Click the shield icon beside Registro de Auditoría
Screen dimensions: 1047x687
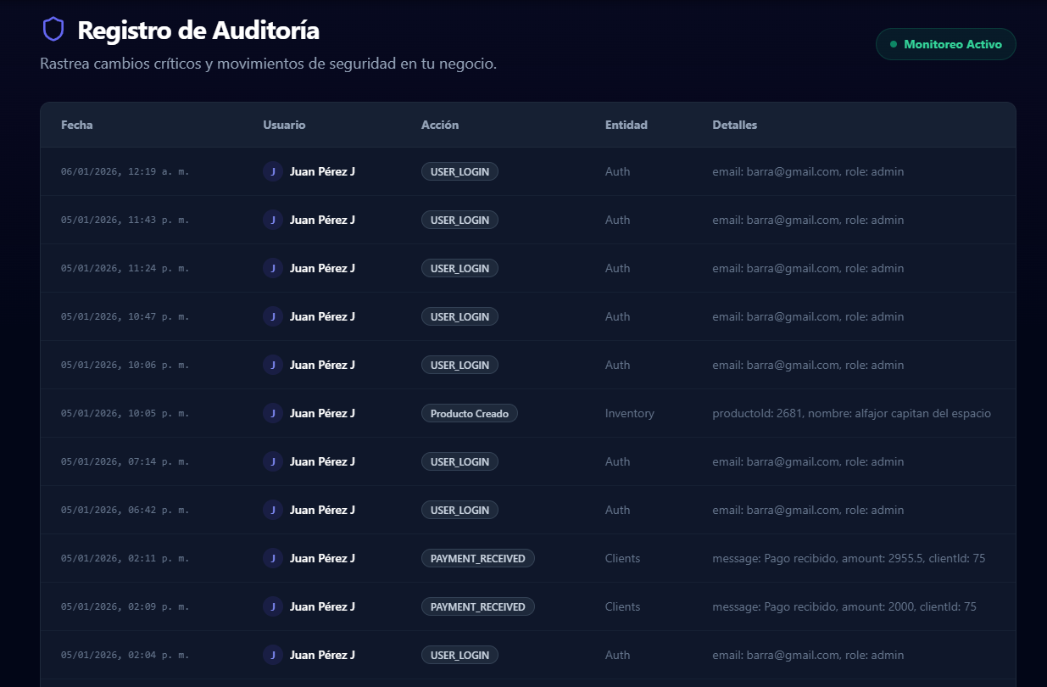pos(53,30)
